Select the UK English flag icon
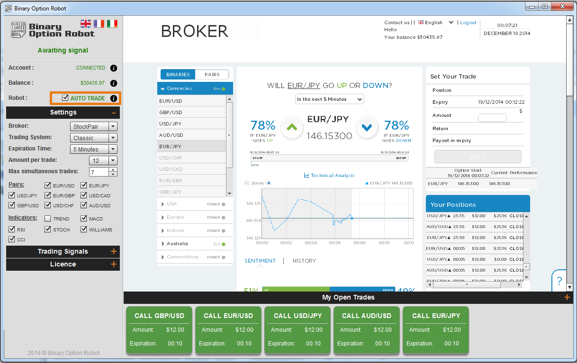The image size is (577, 363). pos(86,24)
